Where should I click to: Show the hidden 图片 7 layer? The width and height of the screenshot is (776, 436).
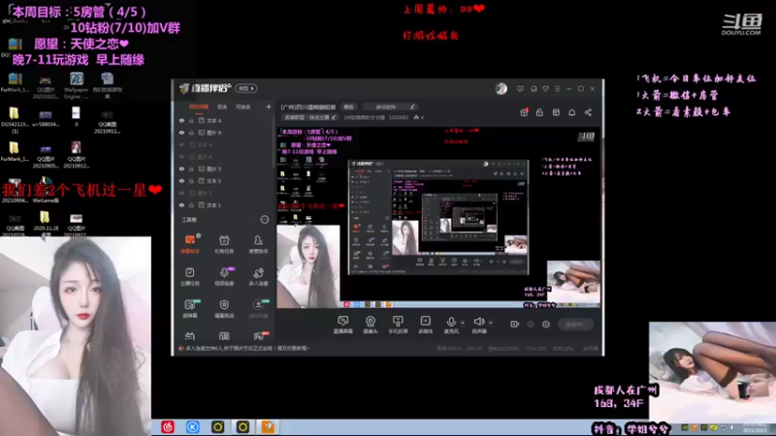181,193
